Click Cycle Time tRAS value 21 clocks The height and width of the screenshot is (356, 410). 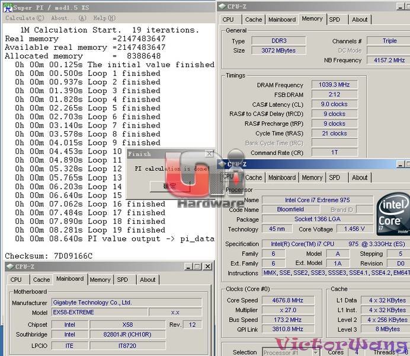click(x=334, y=133)
